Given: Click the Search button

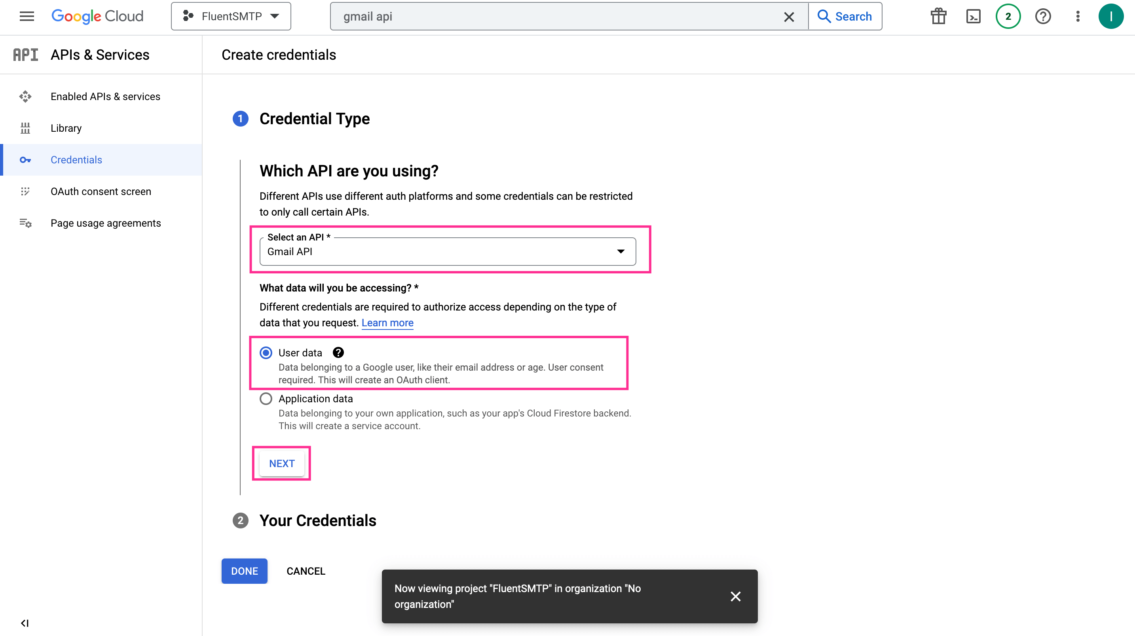Looking at the screenshot, I should pyautogui.click(x=845, y=16).
